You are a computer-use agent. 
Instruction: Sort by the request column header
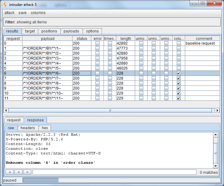[13, 38]
